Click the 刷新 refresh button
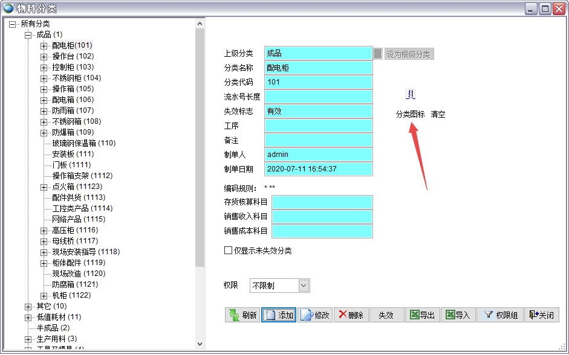 tap(242, 315)
